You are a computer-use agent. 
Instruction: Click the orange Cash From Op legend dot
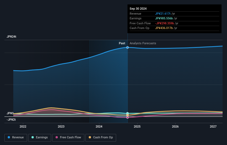point(90,137)
